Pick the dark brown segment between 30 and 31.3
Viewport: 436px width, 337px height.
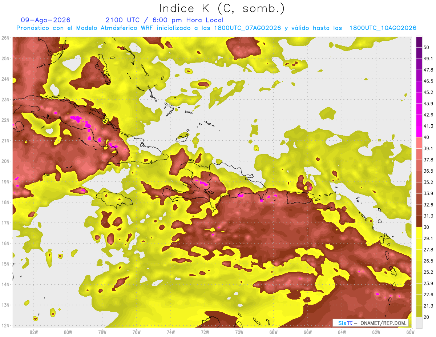coord(419,222)
